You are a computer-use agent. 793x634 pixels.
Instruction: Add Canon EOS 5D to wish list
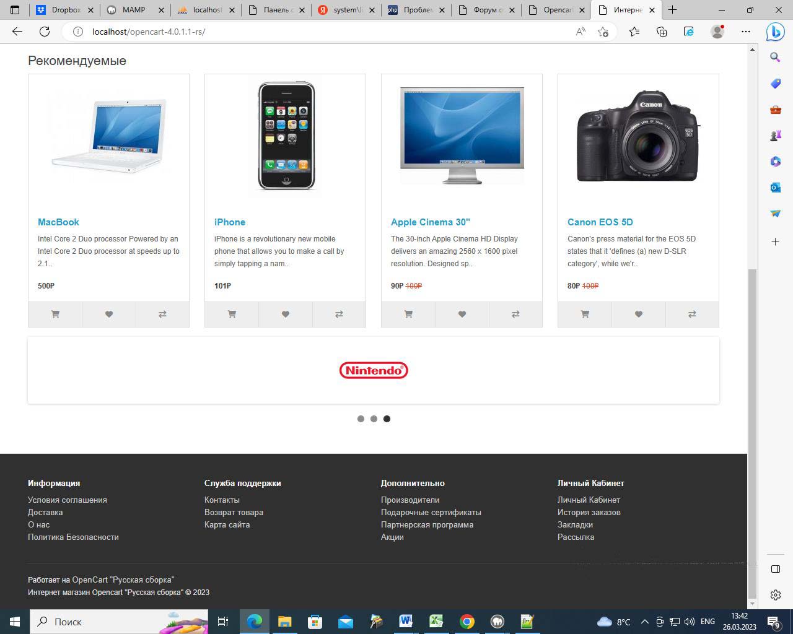[639, 315]
